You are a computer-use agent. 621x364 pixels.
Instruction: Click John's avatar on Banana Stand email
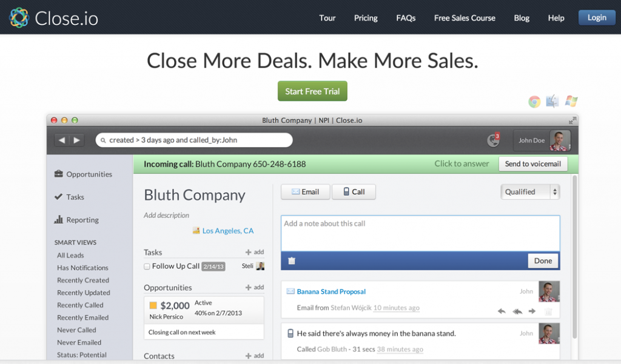point(549,291)
